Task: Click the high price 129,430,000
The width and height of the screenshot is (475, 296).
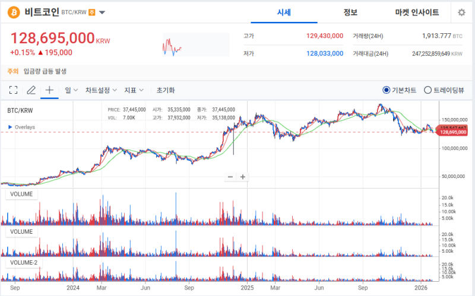Action: click(x=324, y=36)
